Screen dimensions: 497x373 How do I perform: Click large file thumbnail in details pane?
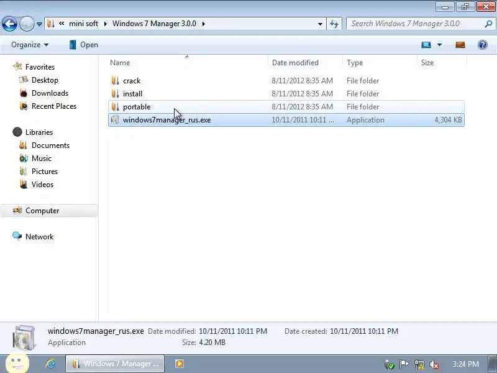(x=24, y=337)
